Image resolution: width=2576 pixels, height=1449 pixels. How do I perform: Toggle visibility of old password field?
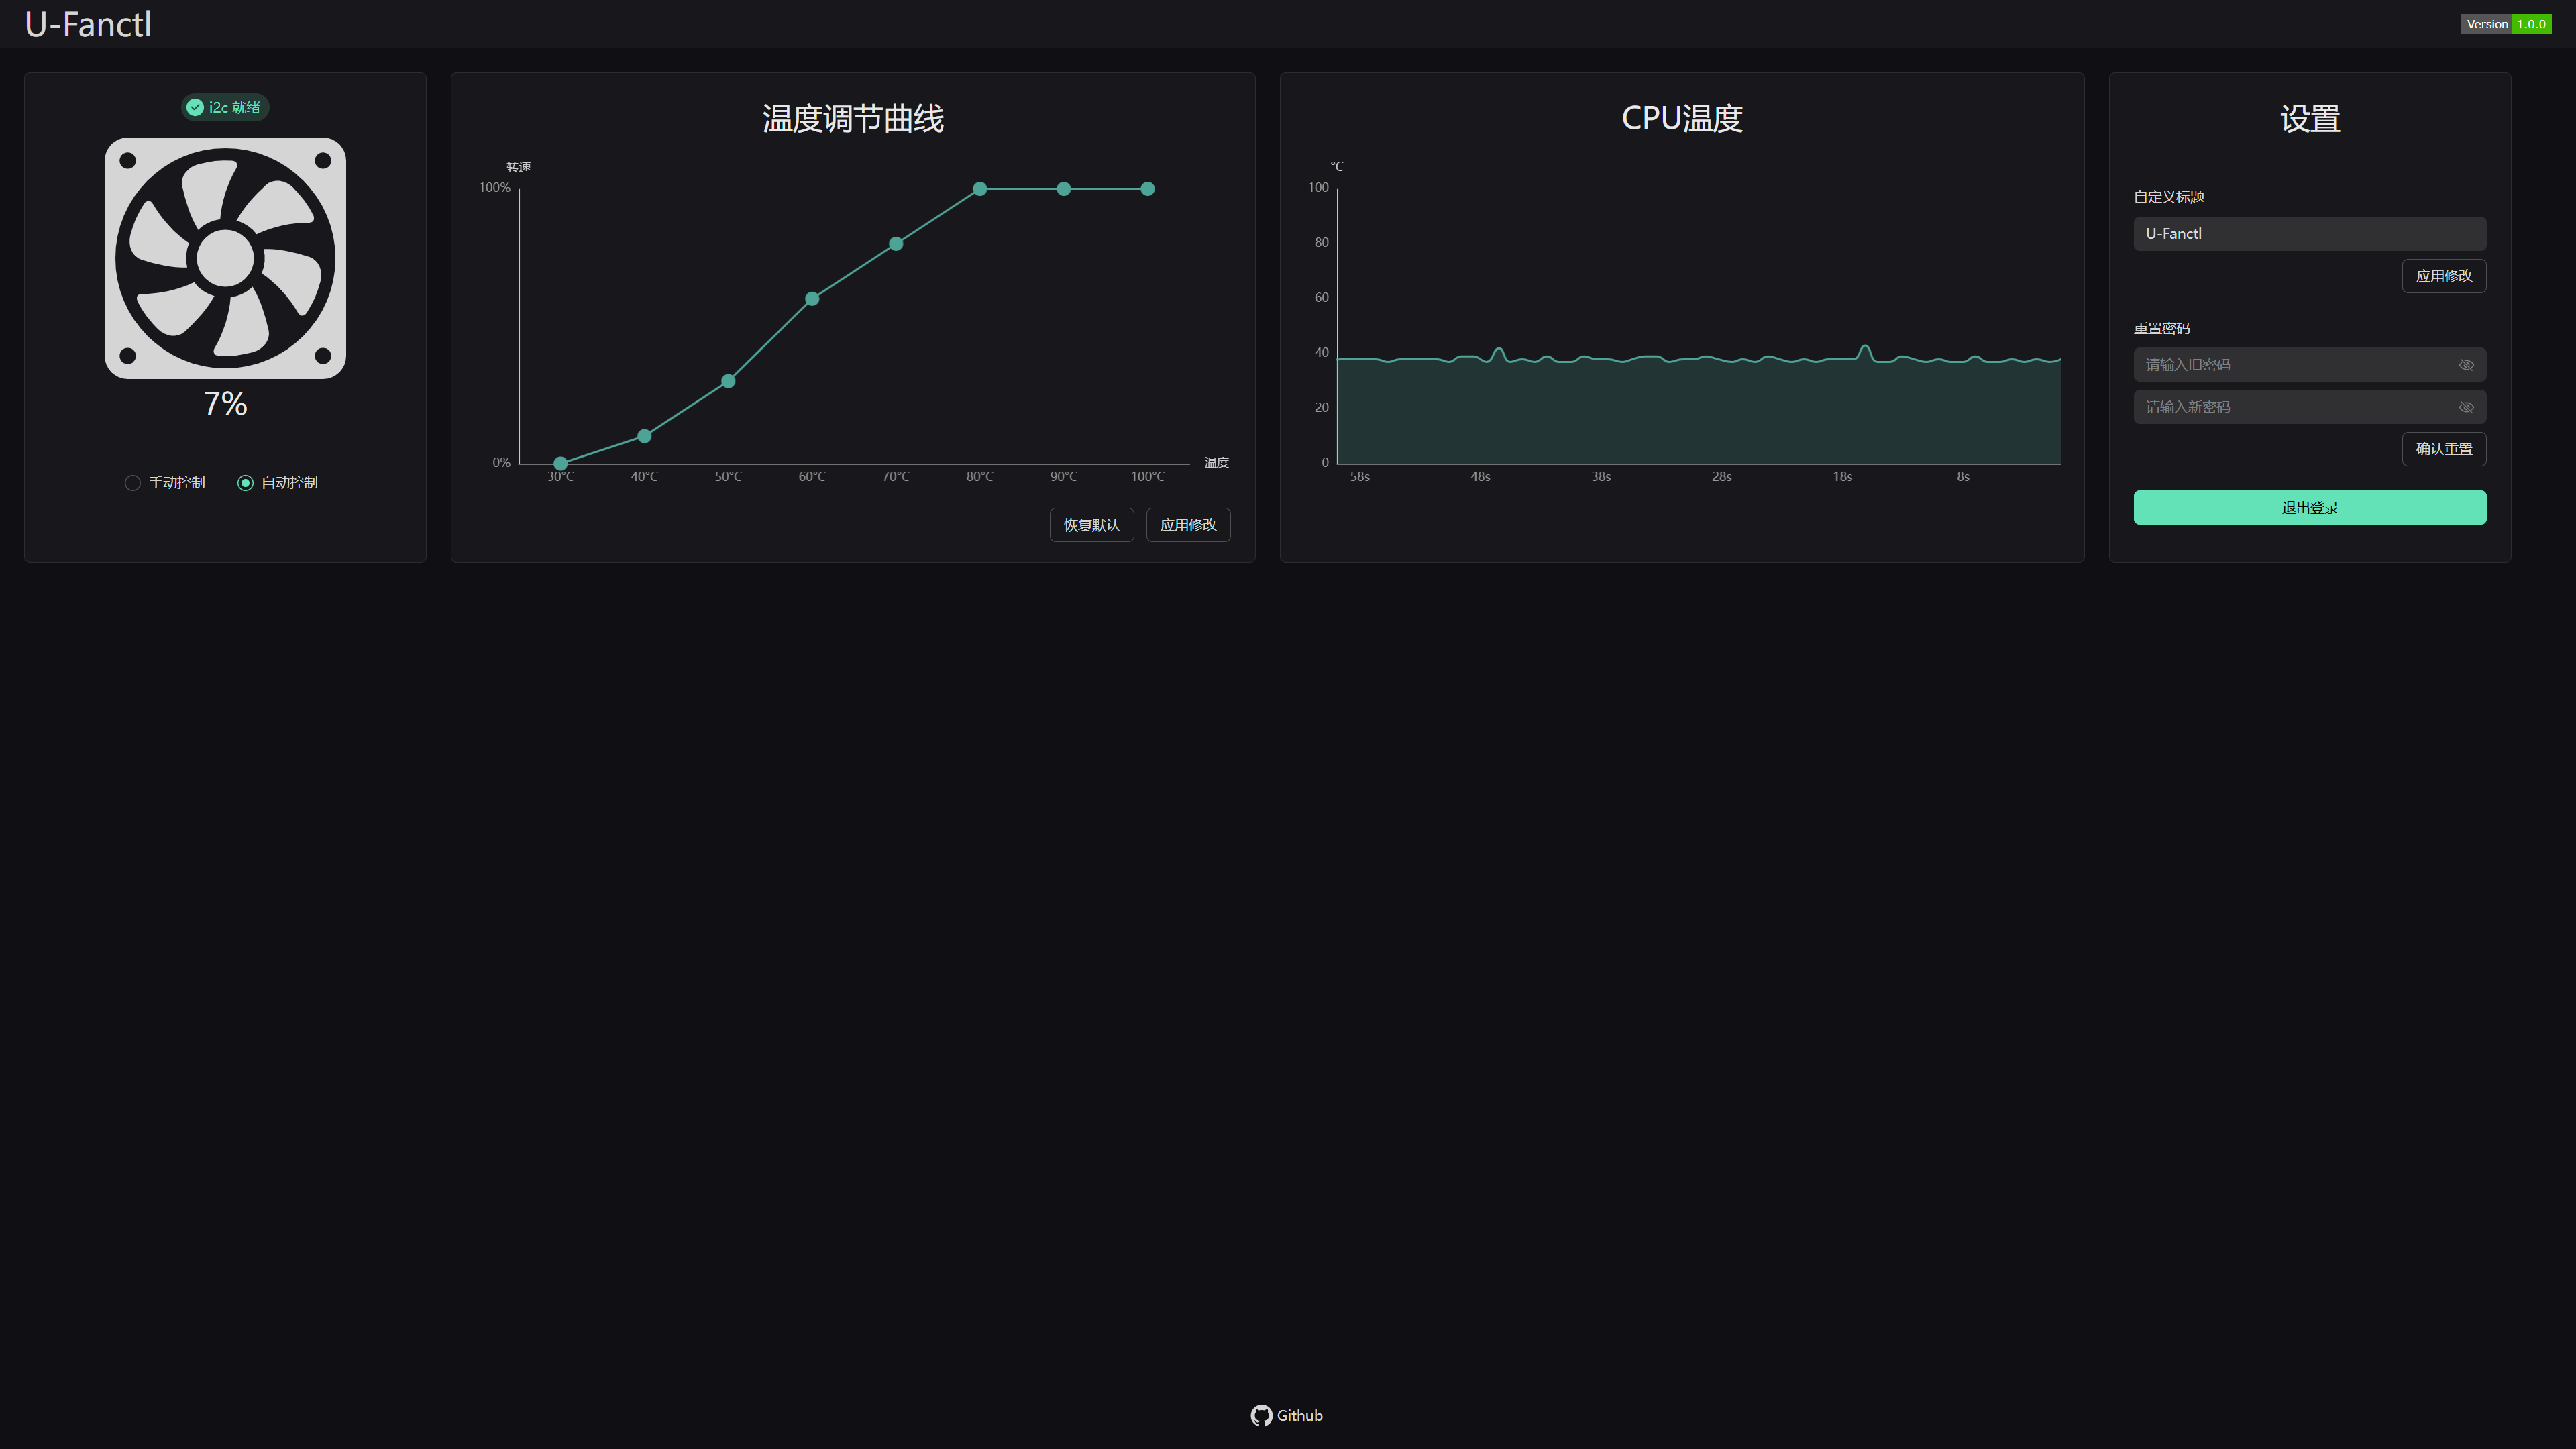coord(2466,365)
